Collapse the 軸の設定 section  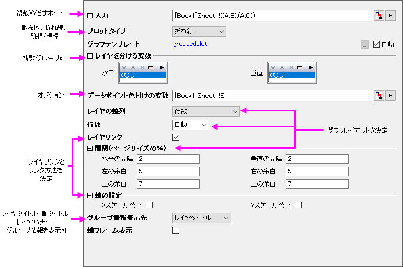[90, 195]
